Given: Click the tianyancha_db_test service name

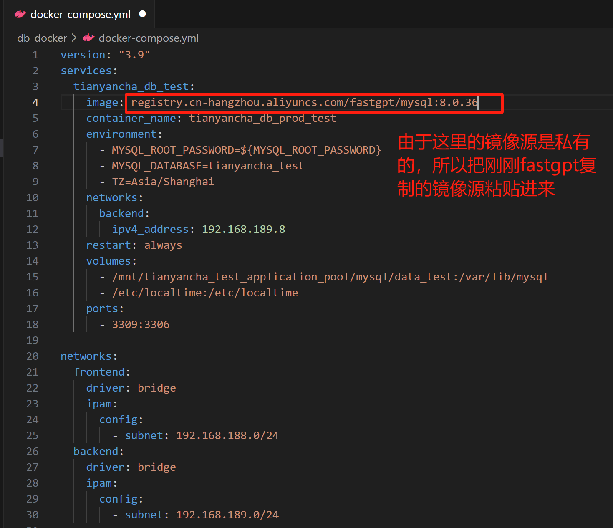Looking at the screenshot, I should pos(131,86).
